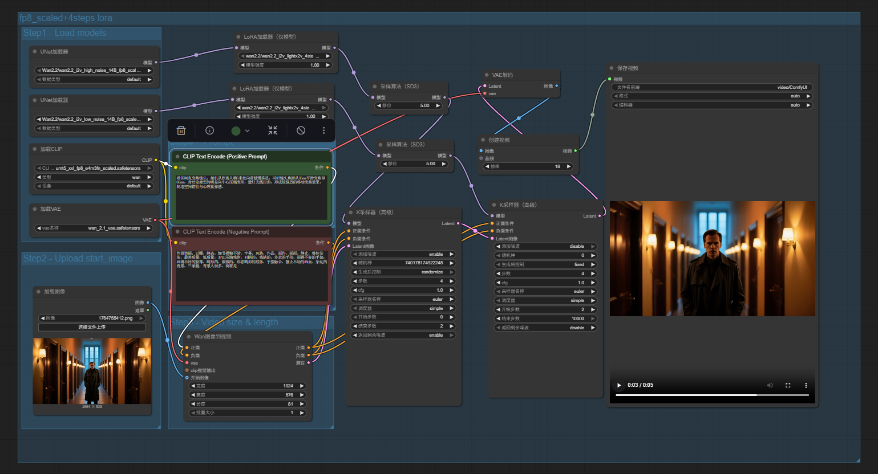
Task: Collapse Positive Prompt node with its dot
Action: coord(177,156)
